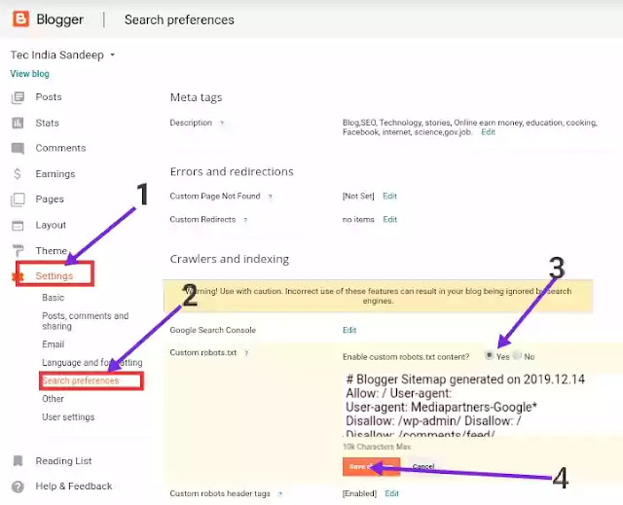
Task: Click the Crawlers and indexing heading
Action: (x=230, y=259)
